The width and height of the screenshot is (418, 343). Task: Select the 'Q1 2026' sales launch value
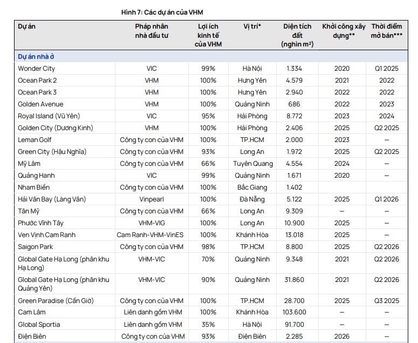pos(387,199)
